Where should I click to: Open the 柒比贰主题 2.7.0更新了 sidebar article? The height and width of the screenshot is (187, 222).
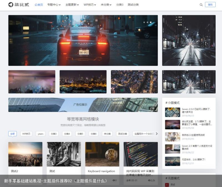tap(197, 123)
